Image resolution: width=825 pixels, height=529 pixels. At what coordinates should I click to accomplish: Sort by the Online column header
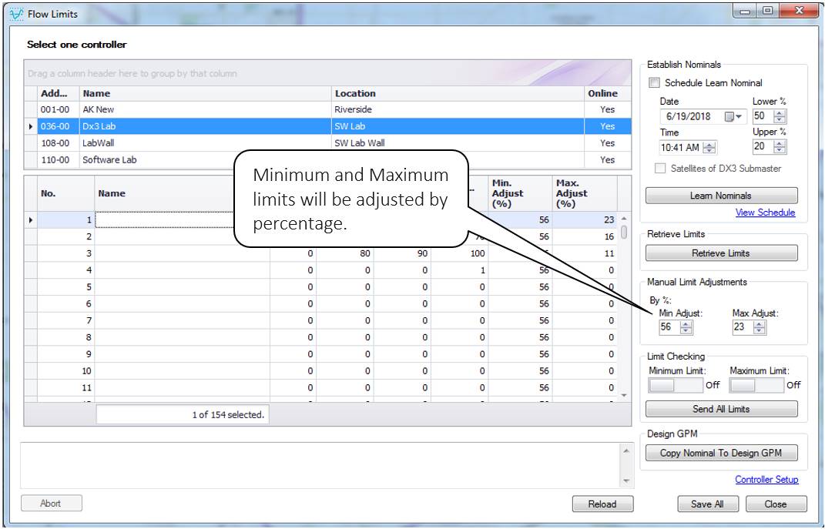coord(608,94)
